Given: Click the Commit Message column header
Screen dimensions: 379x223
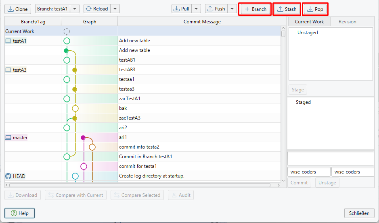Looking at the screenshot, I should coord(202,22).
